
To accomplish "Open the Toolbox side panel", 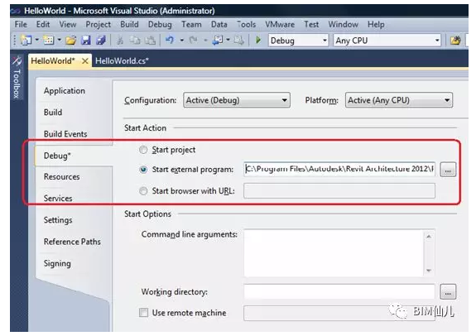I will [x=17, y=78].
